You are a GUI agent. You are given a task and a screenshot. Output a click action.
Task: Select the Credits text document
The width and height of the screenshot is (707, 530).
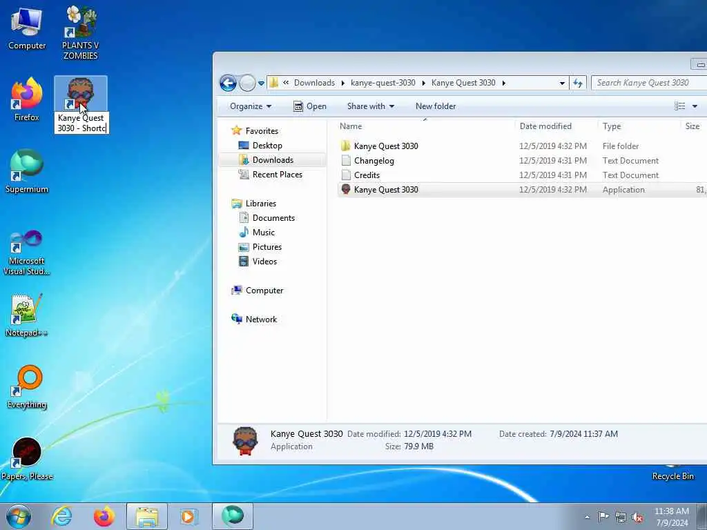(522, 175)
